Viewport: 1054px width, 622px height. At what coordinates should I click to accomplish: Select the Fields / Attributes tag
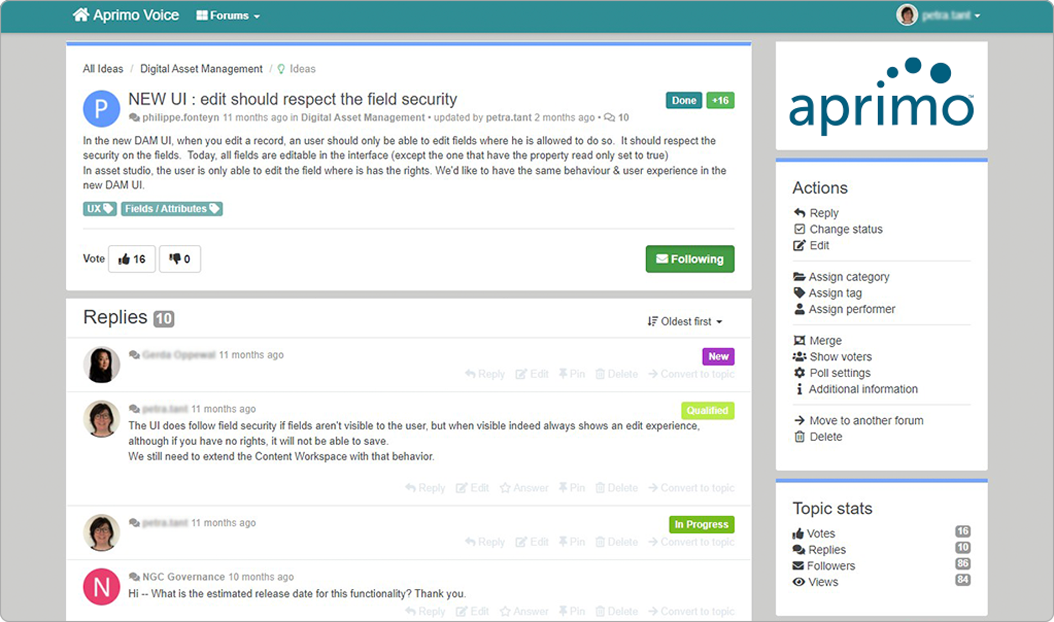(172, 209)
